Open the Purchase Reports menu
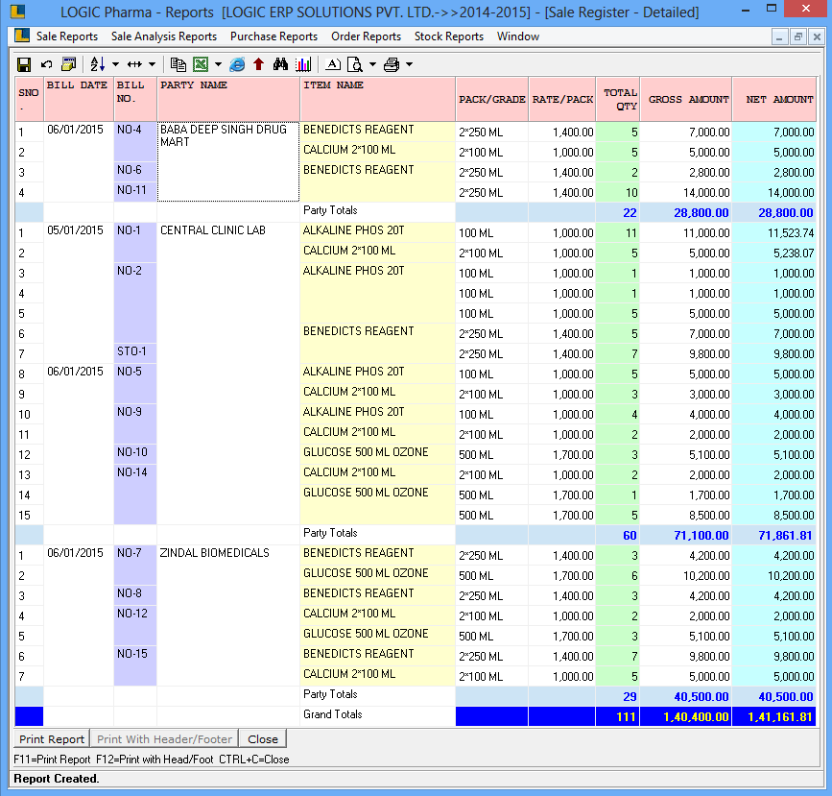This screenshot has height=796, width=832. click(x=273, y=36)
